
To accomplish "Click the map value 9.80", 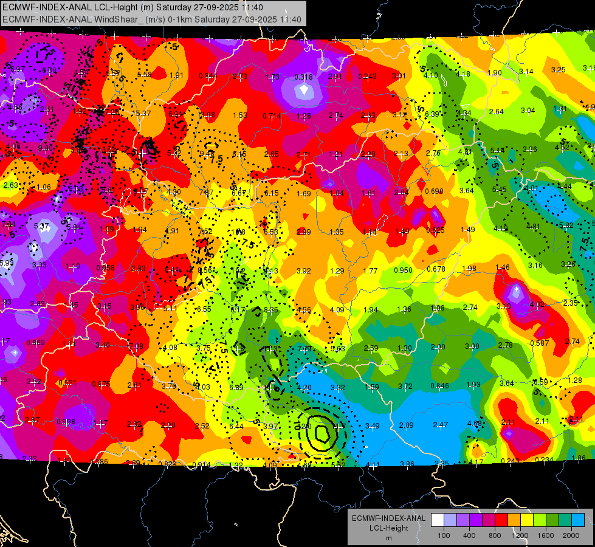I will (x=45, y=148).
